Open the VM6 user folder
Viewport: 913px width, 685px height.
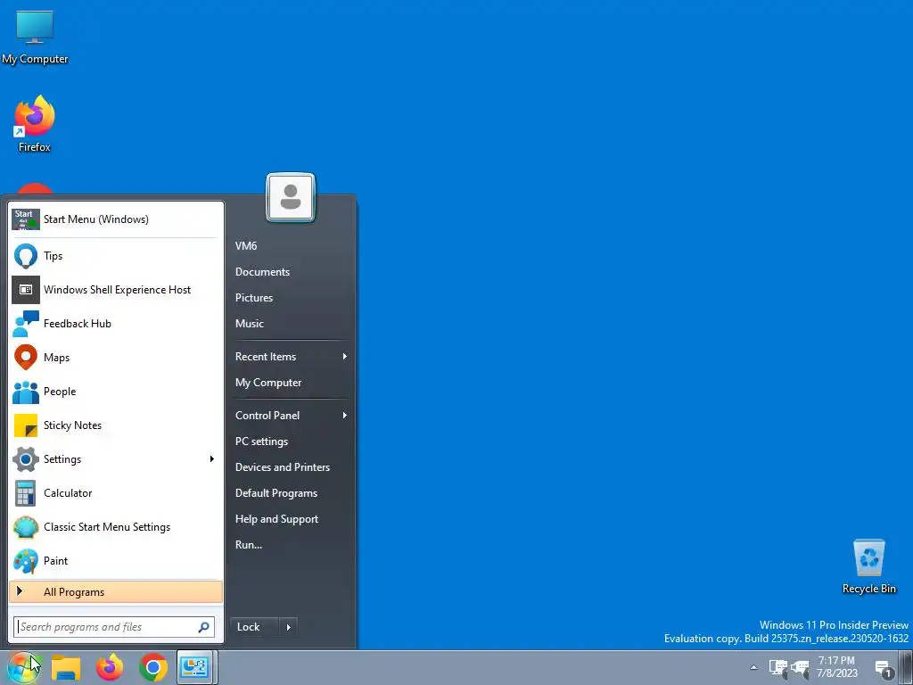tap(246, 246)
